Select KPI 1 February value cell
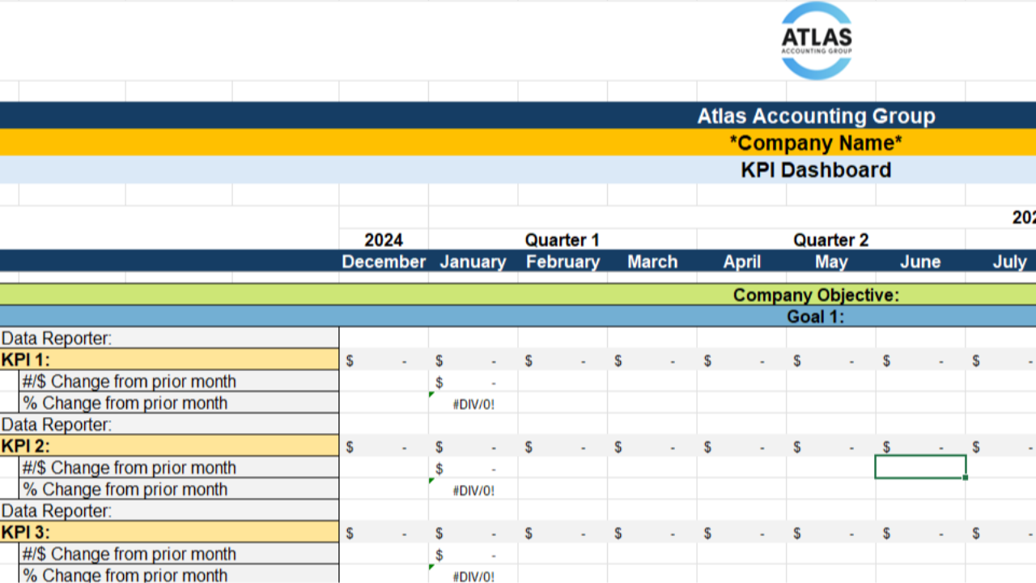Image resolution: width=1036 pixels, height=583 pixels. tap(563, 360)
